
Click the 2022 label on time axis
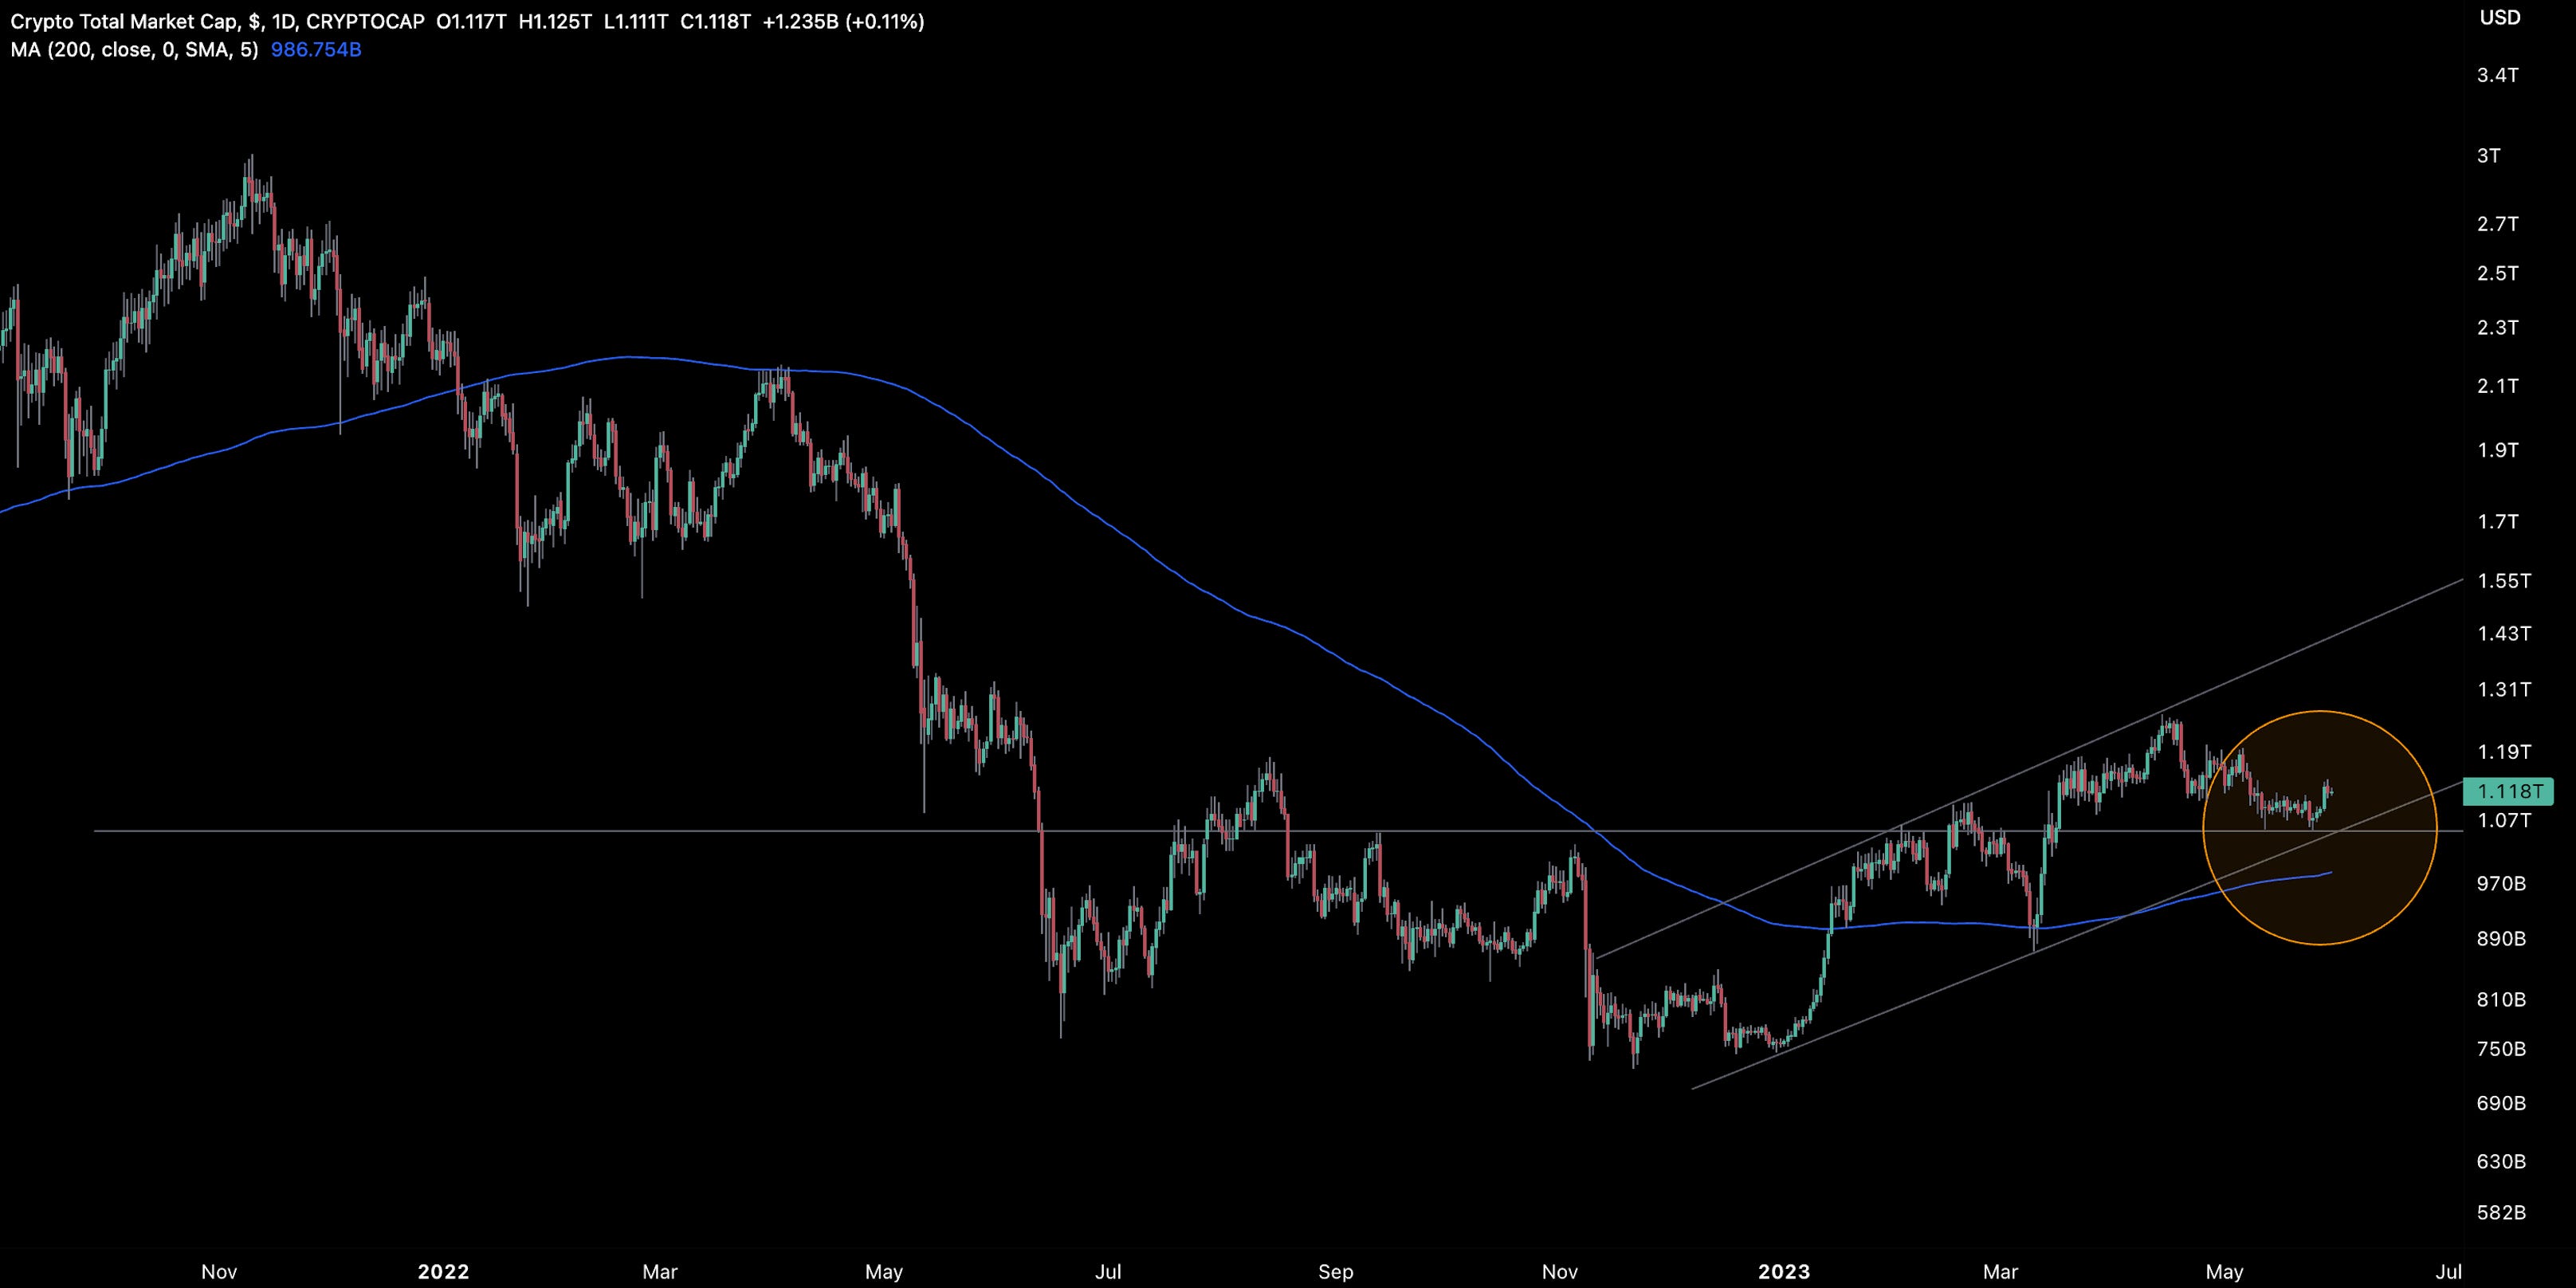(x=443, y=1272)
